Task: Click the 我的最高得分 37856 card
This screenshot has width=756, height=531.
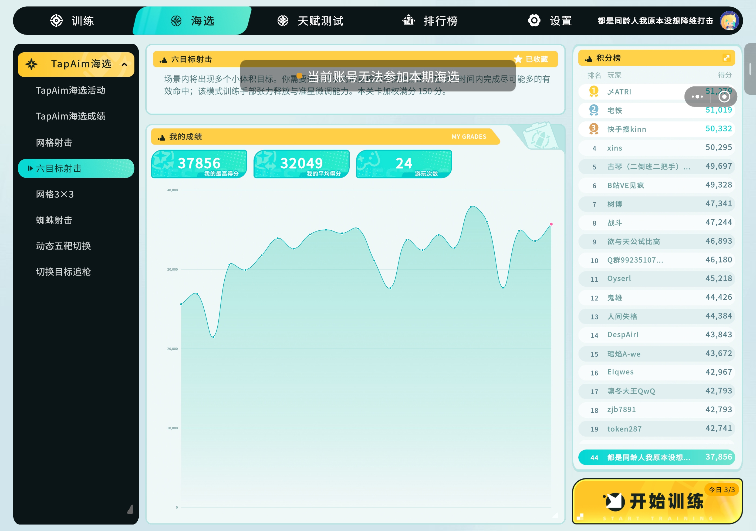Action: 199,164
